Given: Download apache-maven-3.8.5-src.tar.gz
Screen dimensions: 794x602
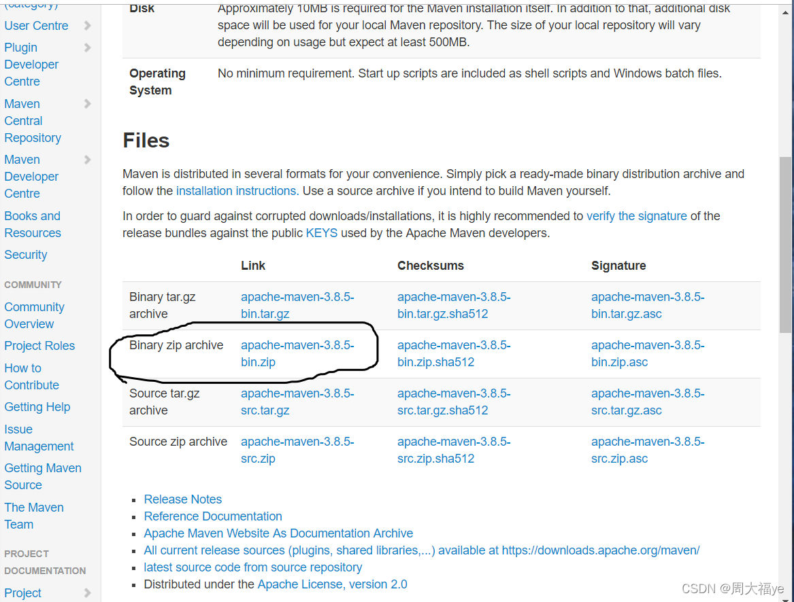Looking at the screenshot, I should pyautogui.click(x=297, y=402).
